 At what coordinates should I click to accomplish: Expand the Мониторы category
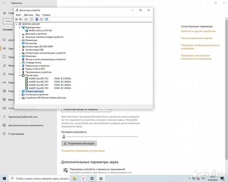[x=20, y=56]
